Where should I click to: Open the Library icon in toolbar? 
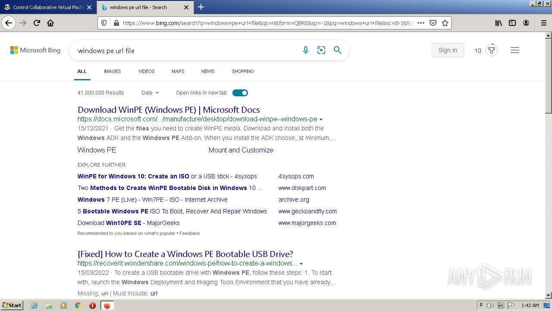coord(499,23)
